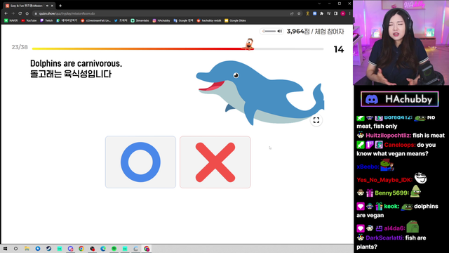
Task: Open the Streamlabs bookmark
Action: click(x=140, y=20)
